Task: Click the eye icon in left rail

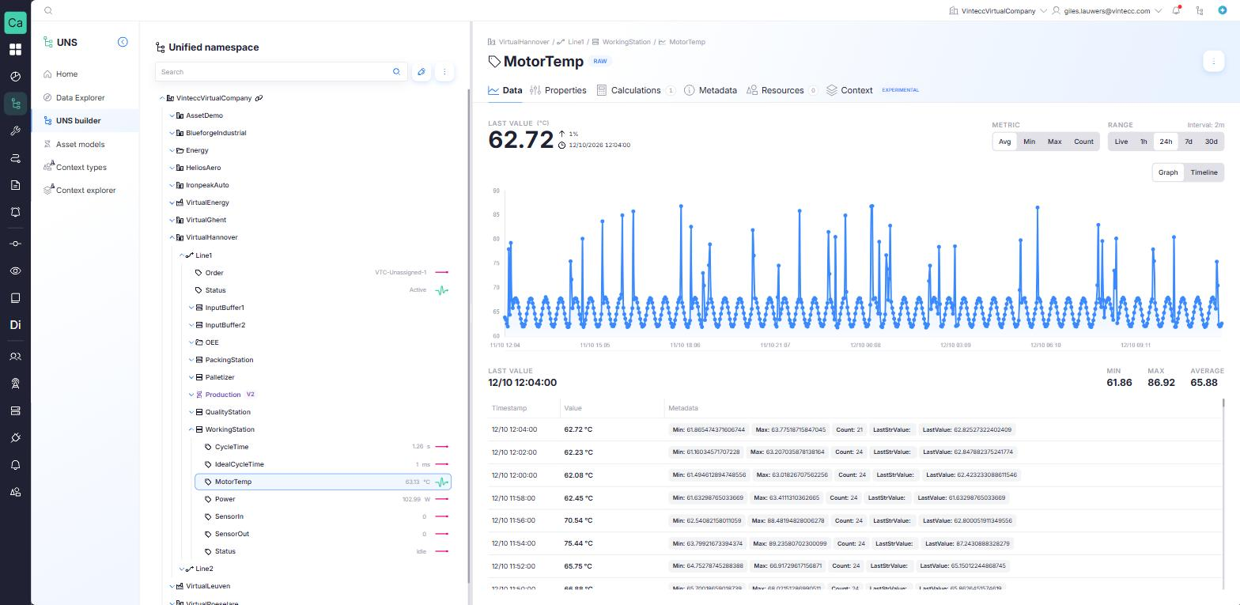Action: point(15,270)
